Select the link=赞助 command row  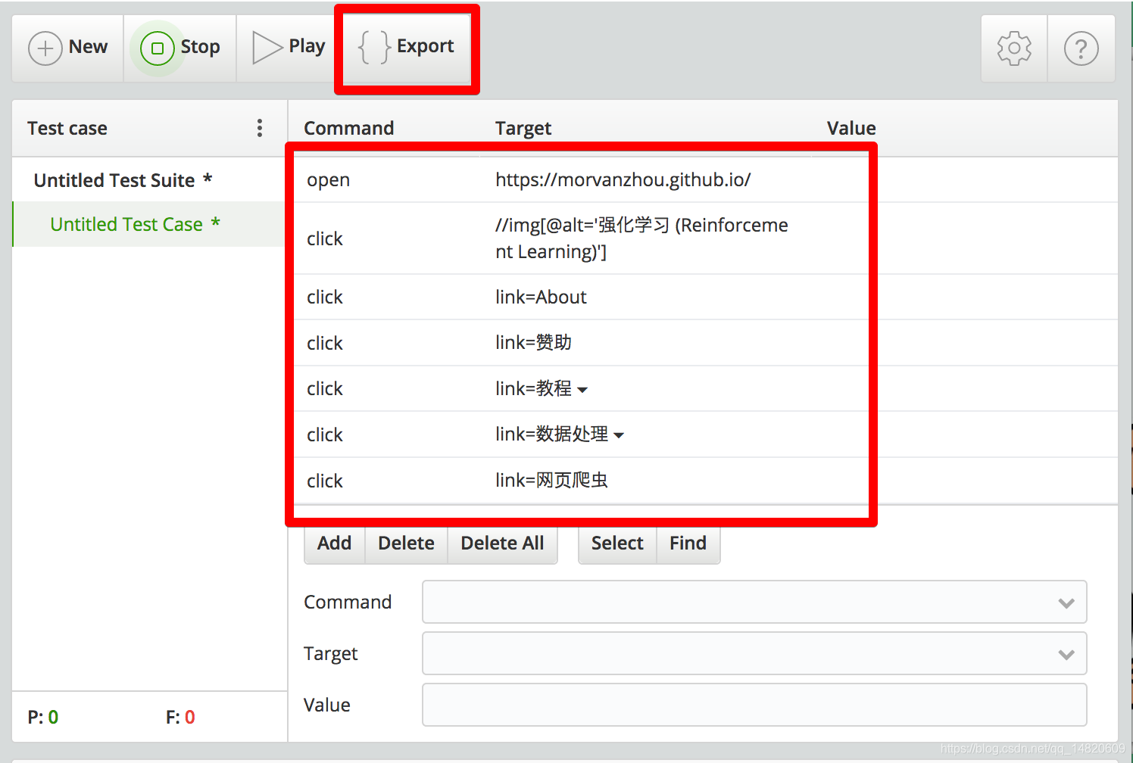coord(704,343)
